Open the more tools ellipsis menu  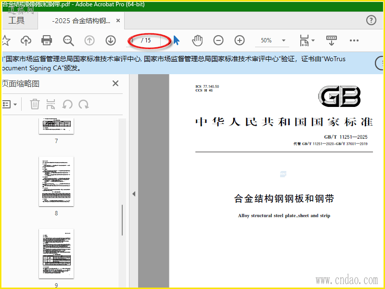point(354,40)
